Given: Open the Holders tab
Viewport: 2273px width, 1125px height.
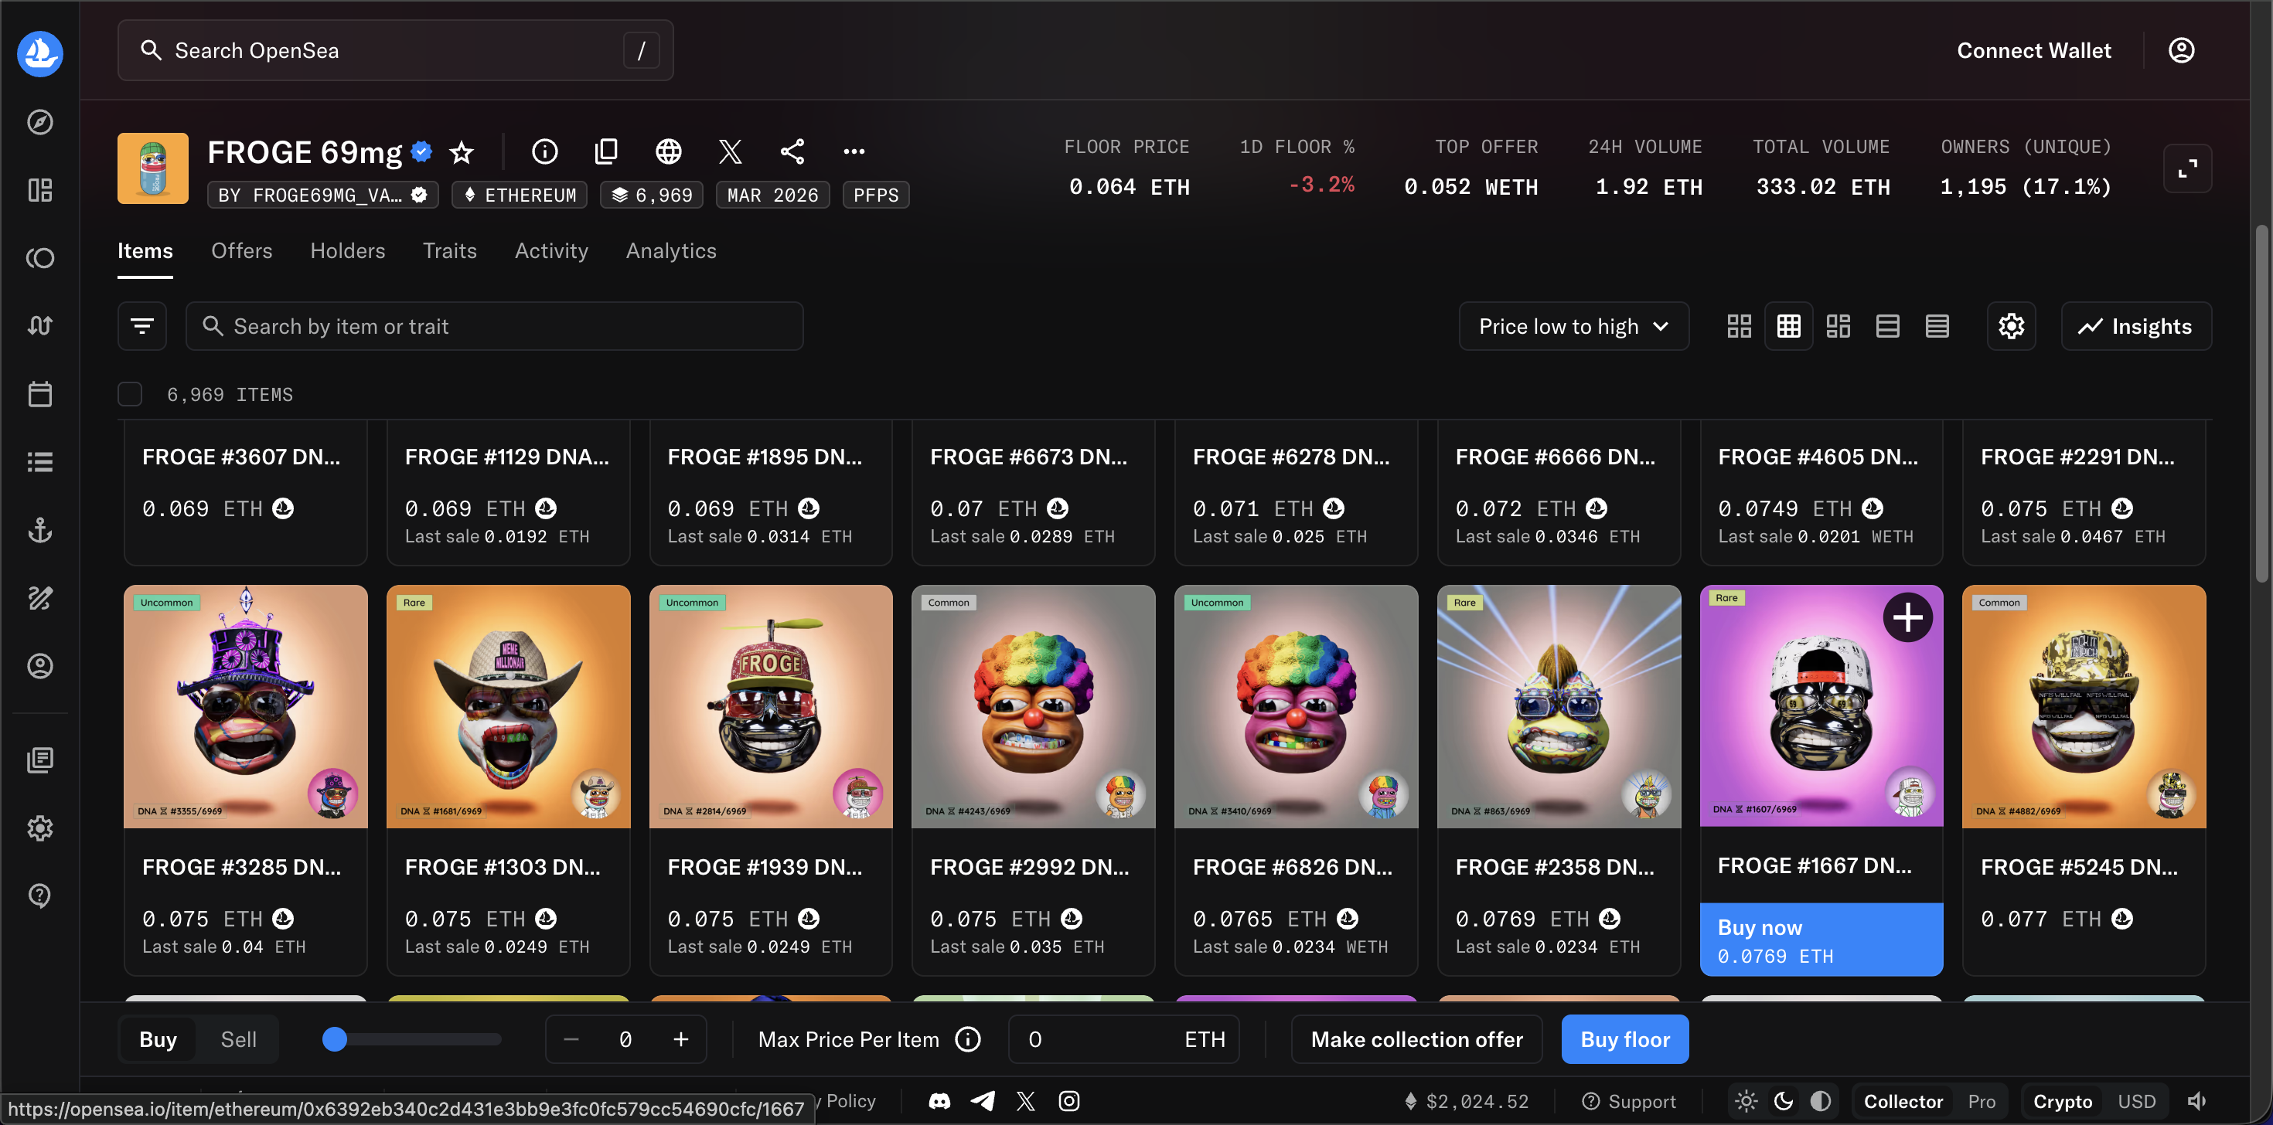Looking at the screenshot, I should tap(348, 251).
